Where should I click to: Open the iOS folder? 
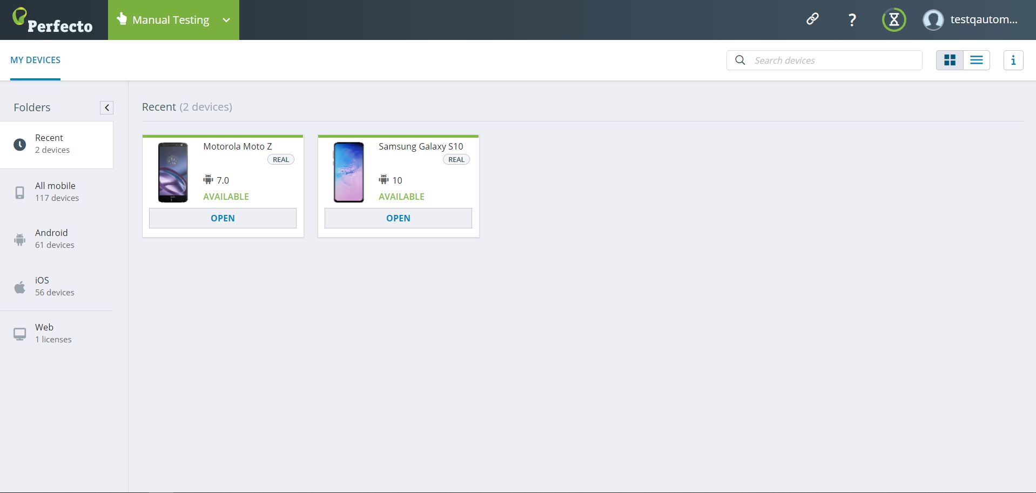(x=57, y=286)
